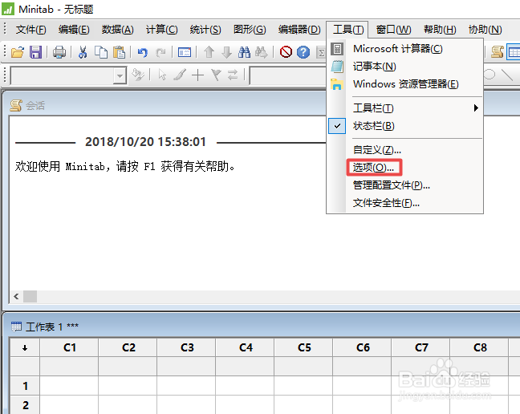
Task: Open the 计算(C) menu
Action: (162, 30)
